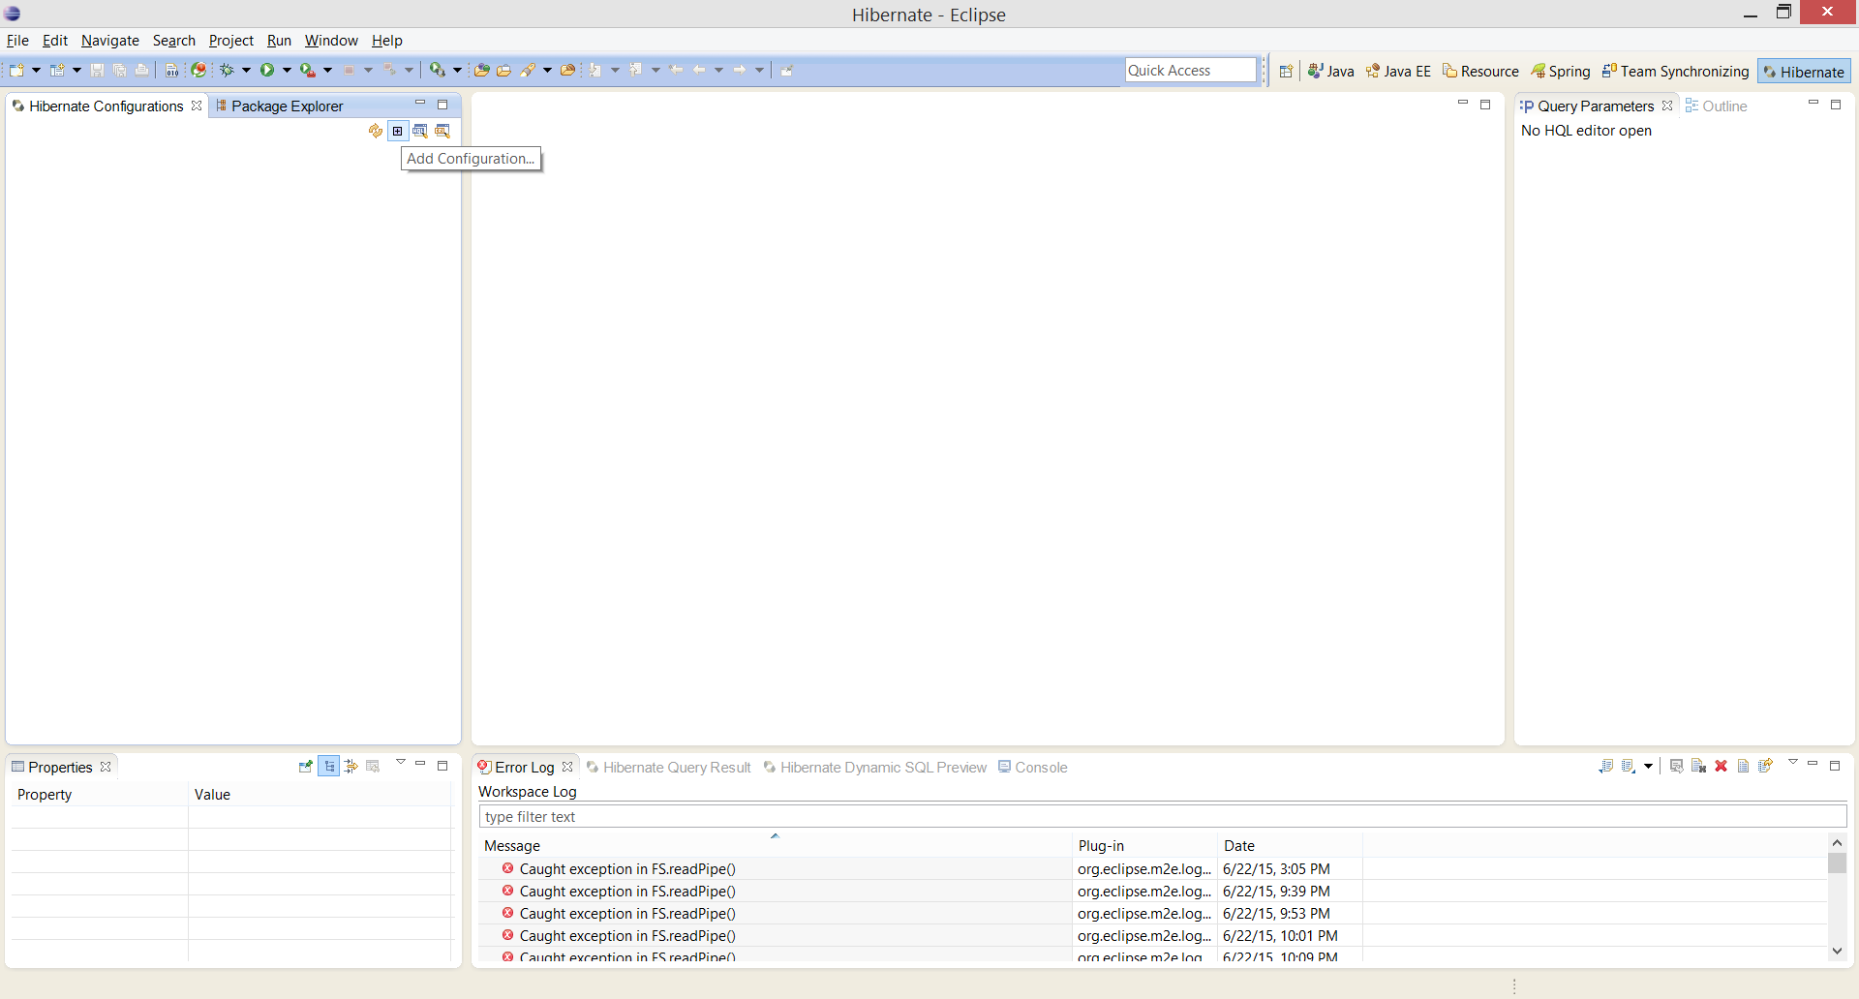Open the Project menu
Viewport: 1859px width, 999px height.
(x=230, y=40)
